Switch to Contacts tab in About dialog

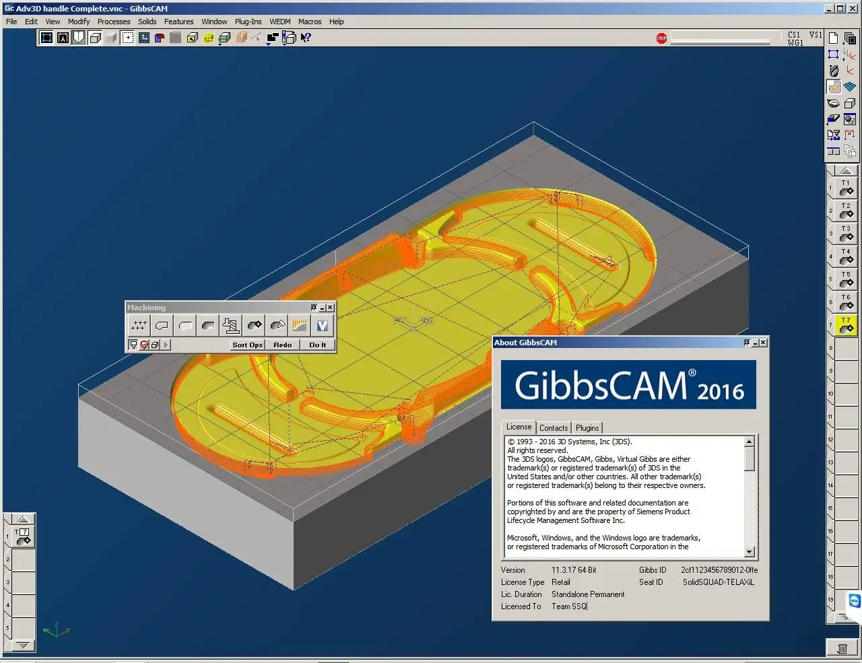pos(554,428)
